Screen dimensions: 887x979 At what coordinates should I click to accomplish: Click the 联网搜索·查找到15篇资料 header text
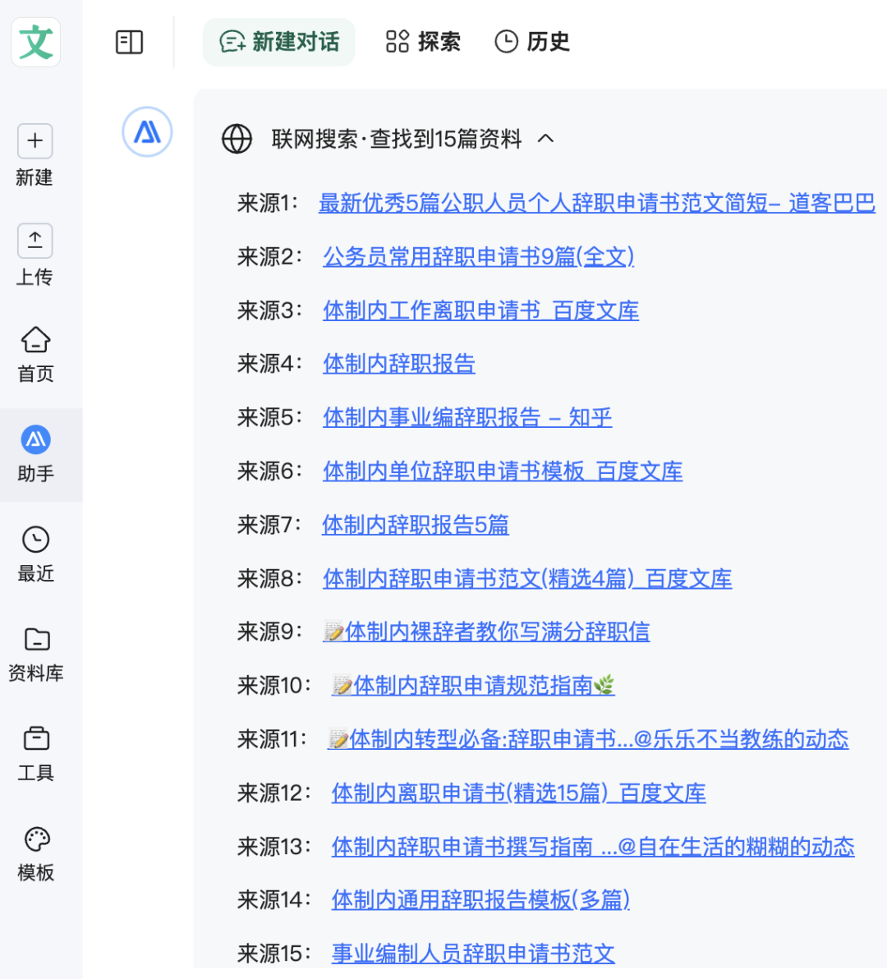click(397, 139)
